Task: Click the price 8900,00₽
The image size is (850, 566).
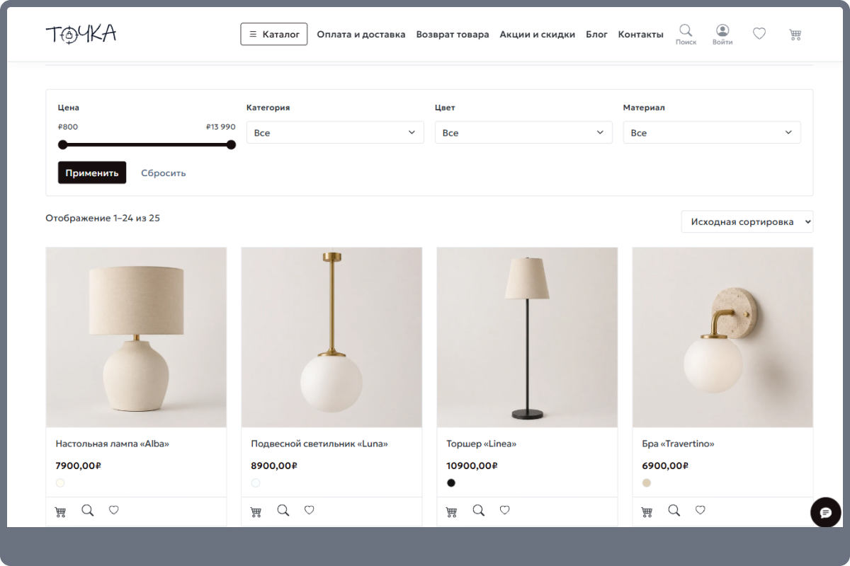Action: pyautogui.click(x=274, y=466)
